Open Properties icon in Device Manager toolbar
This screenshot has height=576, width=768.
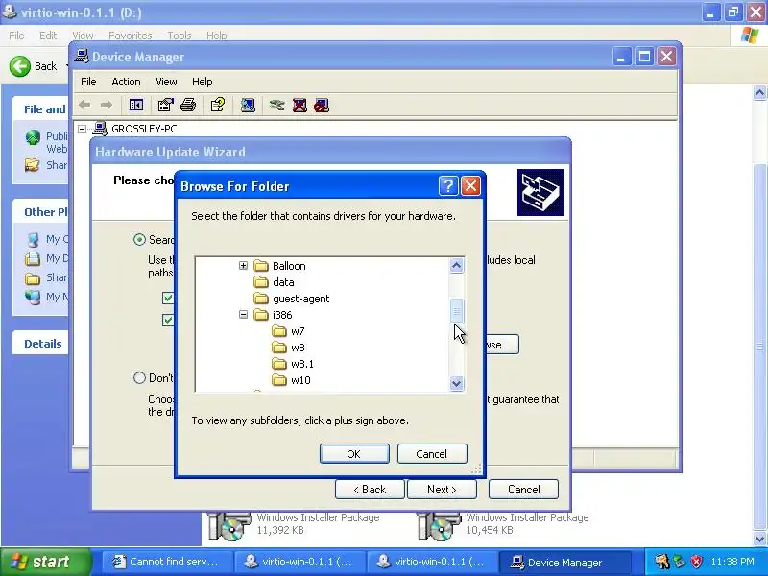[165, 105]
